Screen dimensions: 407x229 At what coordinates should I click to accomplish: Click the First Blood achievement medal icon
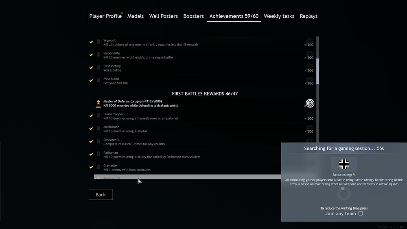pos(98,81)
